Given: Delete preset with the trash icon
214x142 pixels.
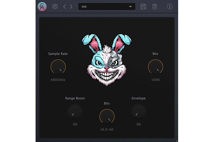Looking at the screenshot, I should pyautogui.click(x=155, y=6).
